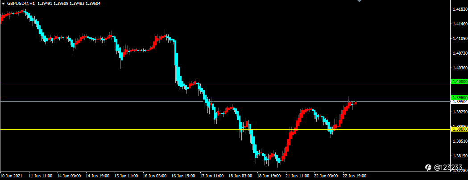Click the 1.41830 price axis label
The height and width of the screenshot is (180, 468).
click(x=460, y=9)
